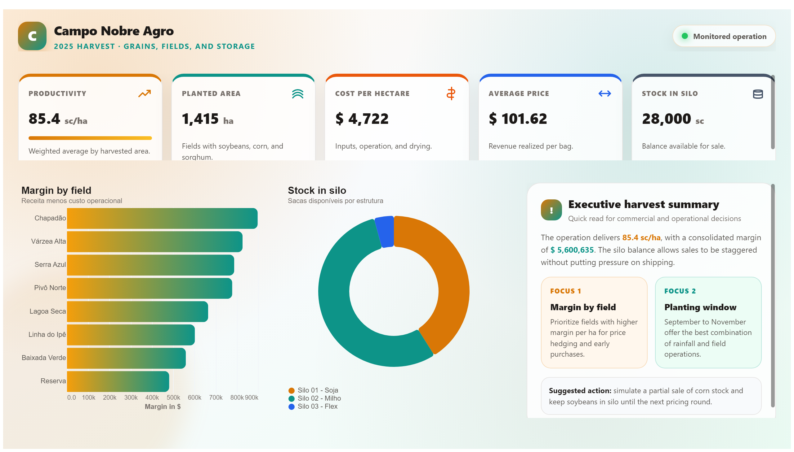The image size is (794, 452).
Task: Click the planted area field rows icon
Action: (298, 94)
